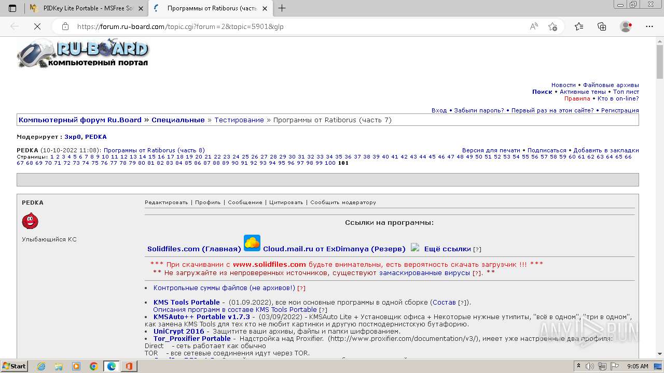Open the red Правила link
The image size is (664, 373).
(x=577, y=98)
